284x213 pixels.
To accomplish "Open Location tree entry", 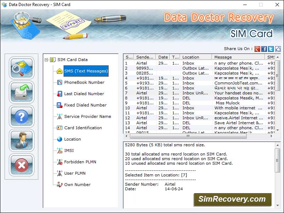I will pyautogui.click(x=72, y=139).
